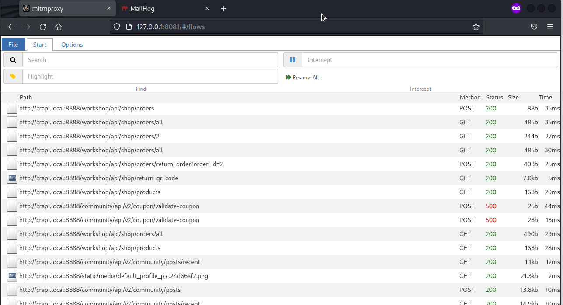Sort flows by the Size column header

513,97
